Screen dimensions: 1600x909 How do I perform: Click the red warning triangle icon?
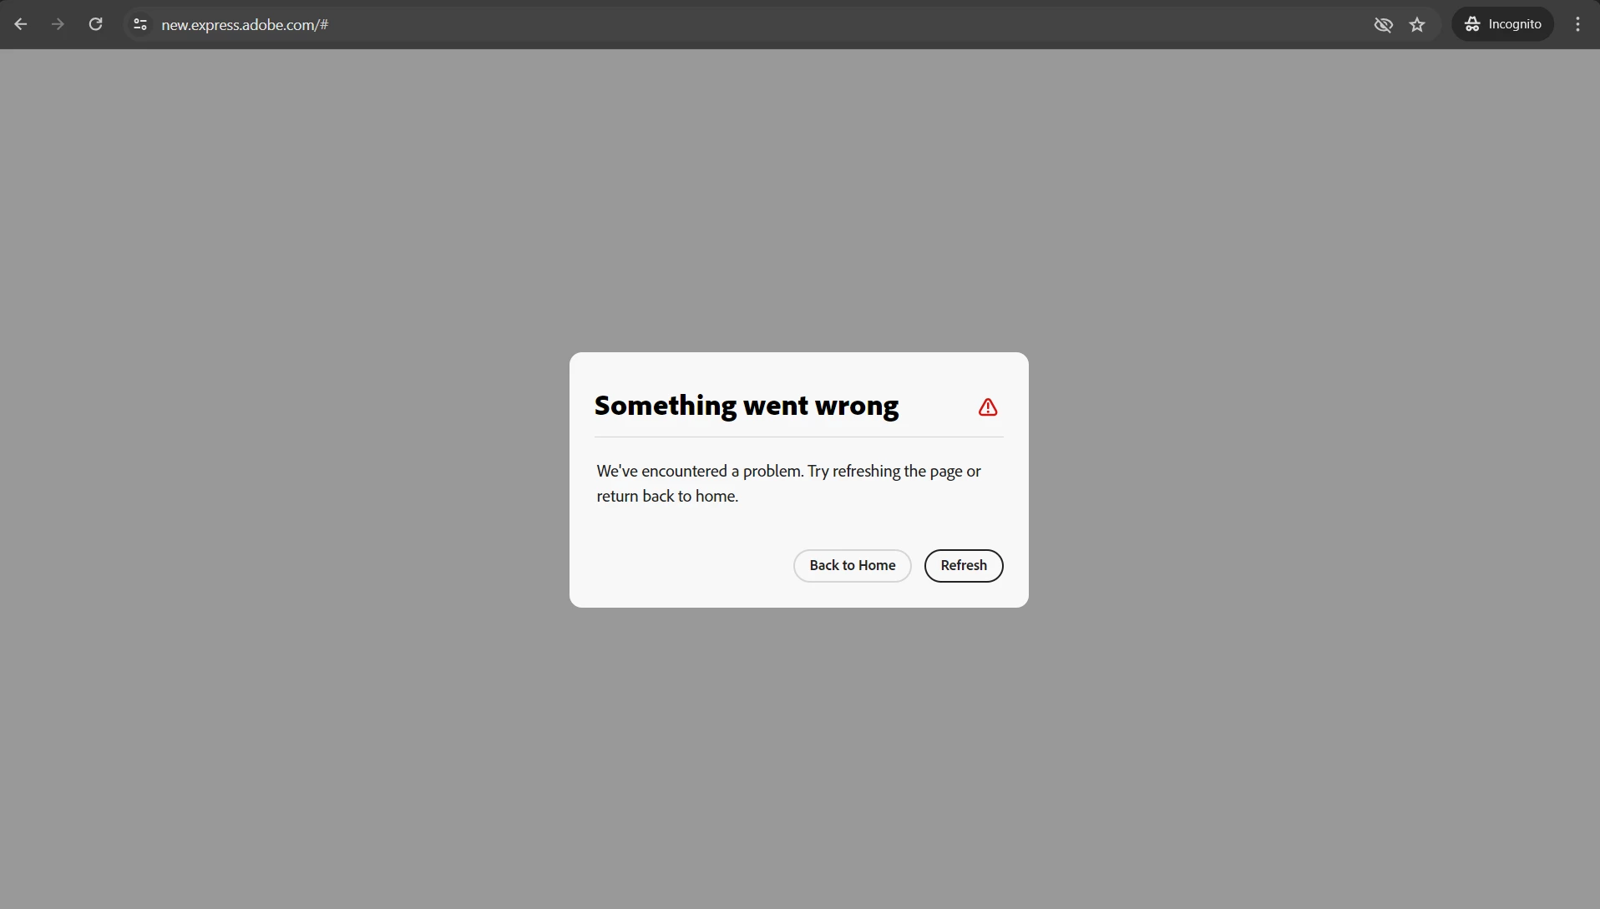pyautogui.click(x=988, y=407)
